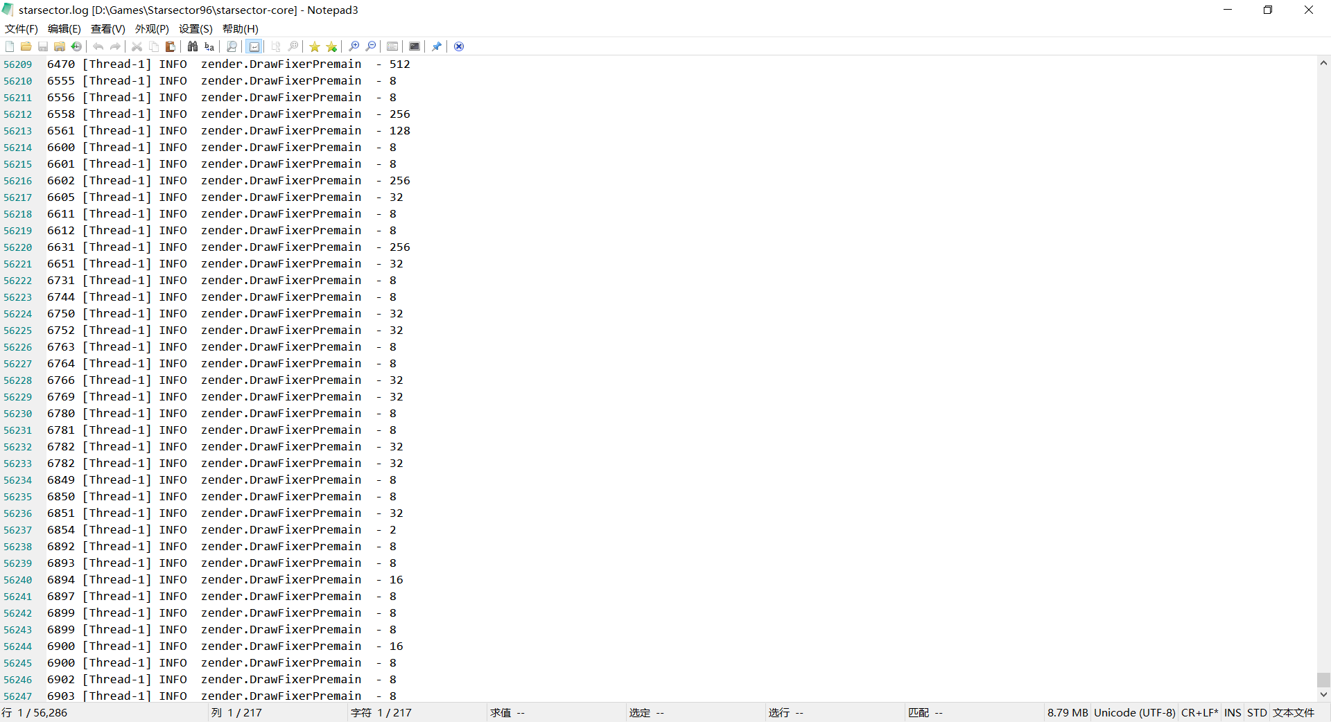1331x722 pixels.
Task: Toggle the always-on-top pin icon
Action: pos(436,46)
